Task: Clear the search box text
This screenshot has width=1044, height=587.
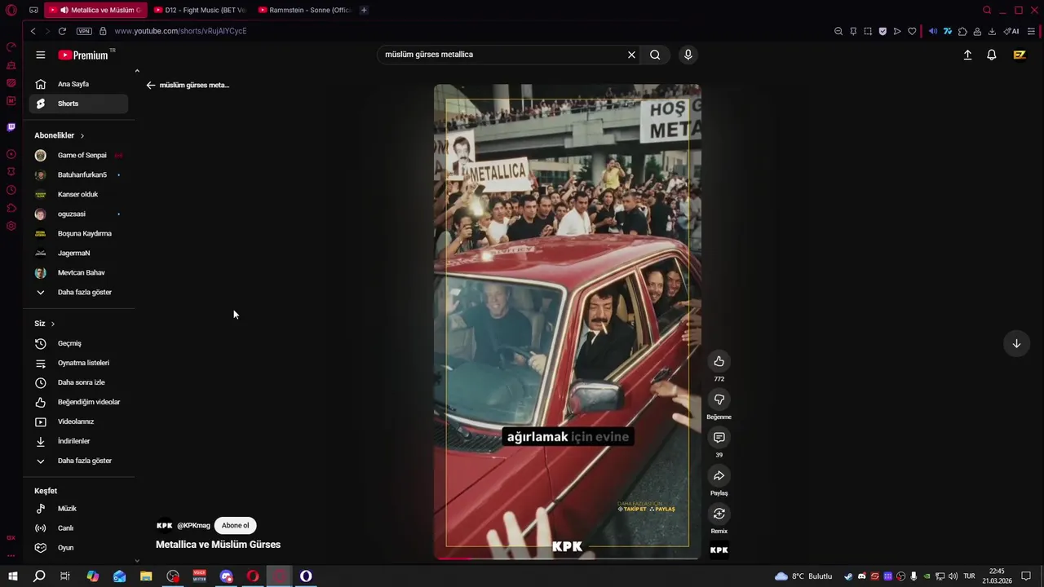Action: point(631,55)
